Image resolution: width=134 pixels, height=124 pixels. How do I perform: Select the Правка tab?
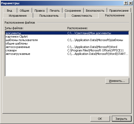pos(40,10)
